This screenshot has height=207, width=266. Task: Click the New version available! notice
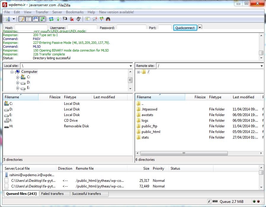click(x=116, y=12)
